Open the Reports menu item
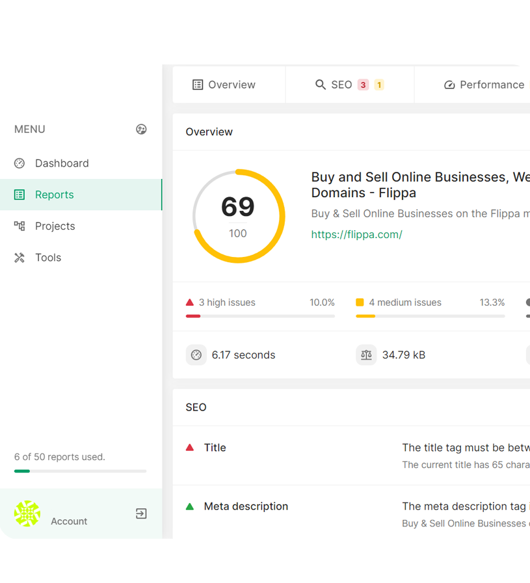This screenshot has height=583, width=530. point(81,195)
